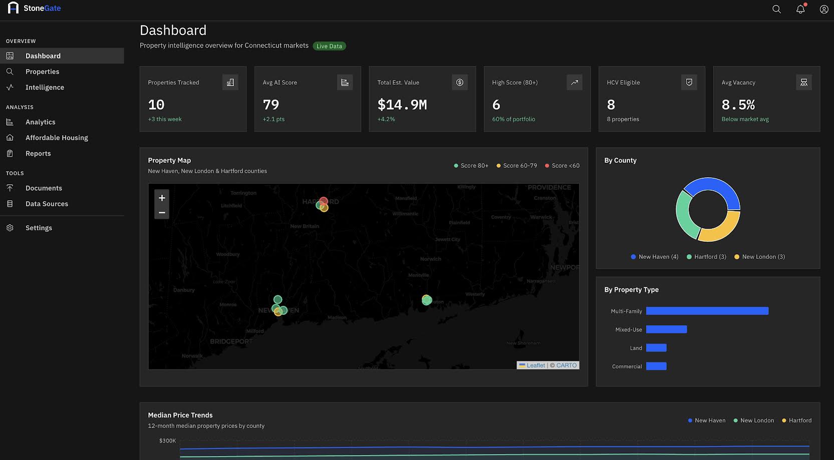Click the Commercial bar
The height and width of the screenshot is (460, 834).
tap(656, 366)
